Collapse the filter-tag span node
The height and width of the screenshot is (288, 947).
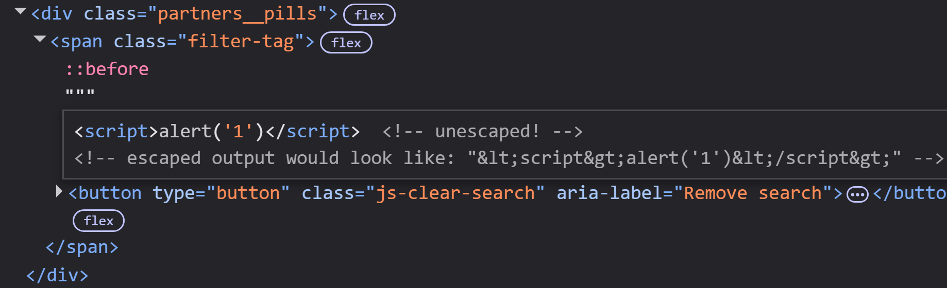(40, 39)
